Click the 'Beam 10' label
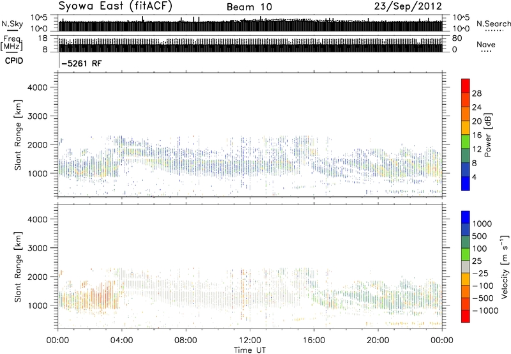Image resolution: width=511 pixels, height=354 pixels. point(249,7)
